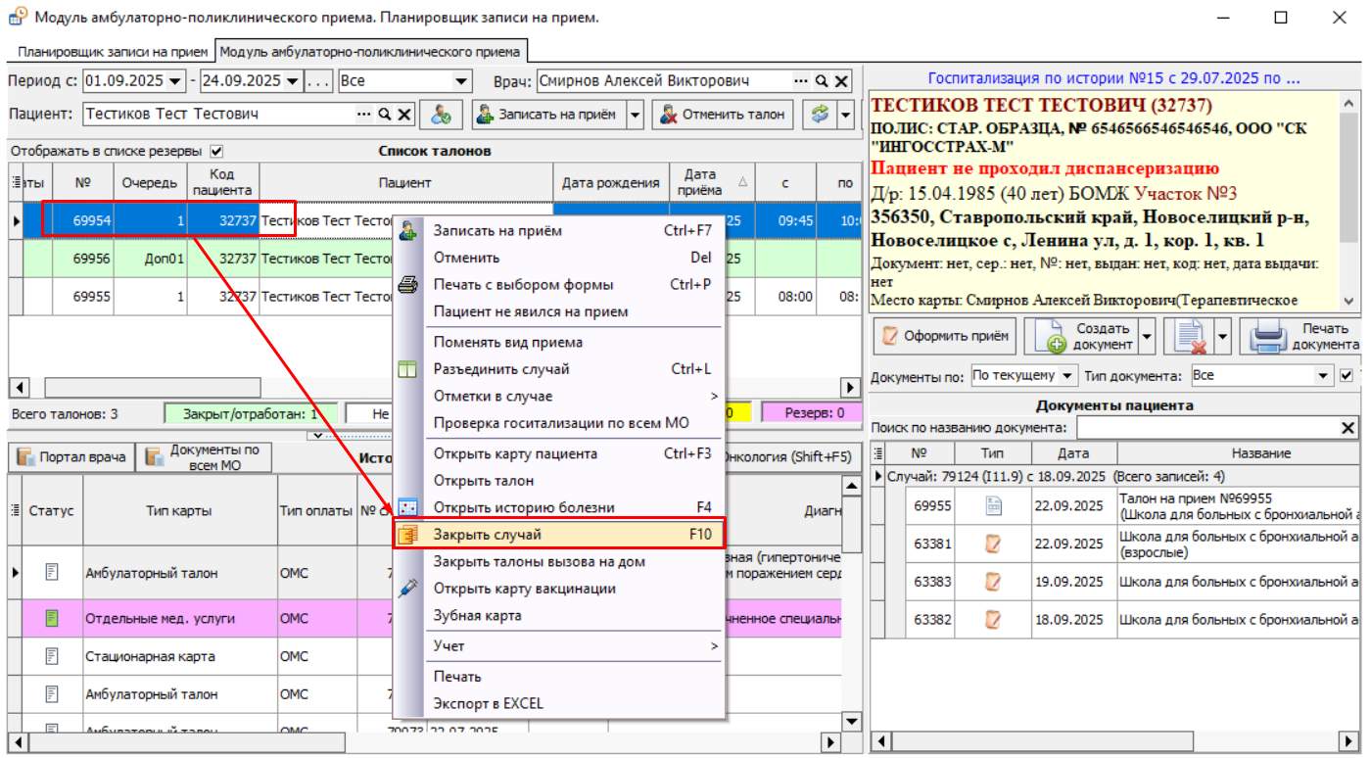Viewport: 1370px width, 758px height.
Task: Select Стационарная карта row in history
Action: pos(424,656)
